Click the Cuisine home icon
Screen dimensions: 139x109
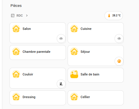coord(74,29)
